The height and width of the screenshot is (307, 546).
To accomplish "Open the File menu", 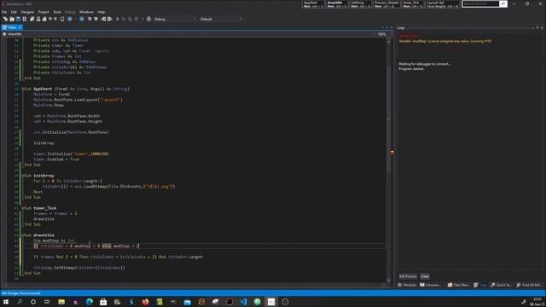I will click(x=4, y=12).
